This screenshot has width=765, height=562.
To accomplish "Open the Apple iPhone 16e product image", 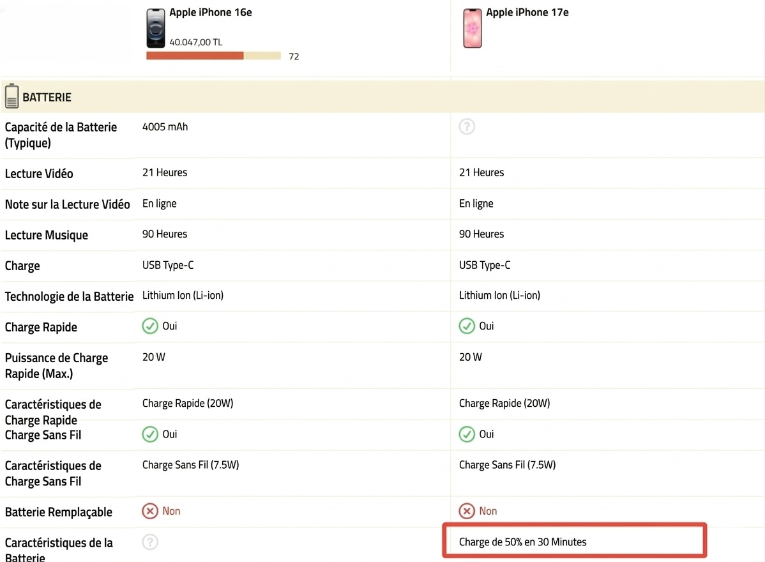I will 156,28.
